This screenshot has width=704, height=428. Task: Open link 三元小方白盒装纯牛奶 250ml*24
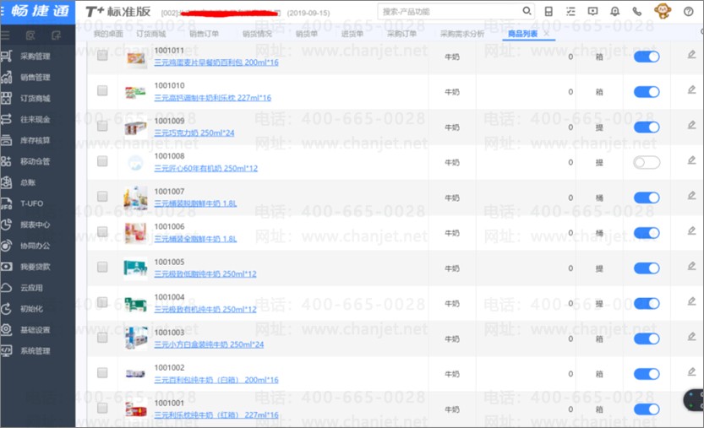(x=209, y=344)
